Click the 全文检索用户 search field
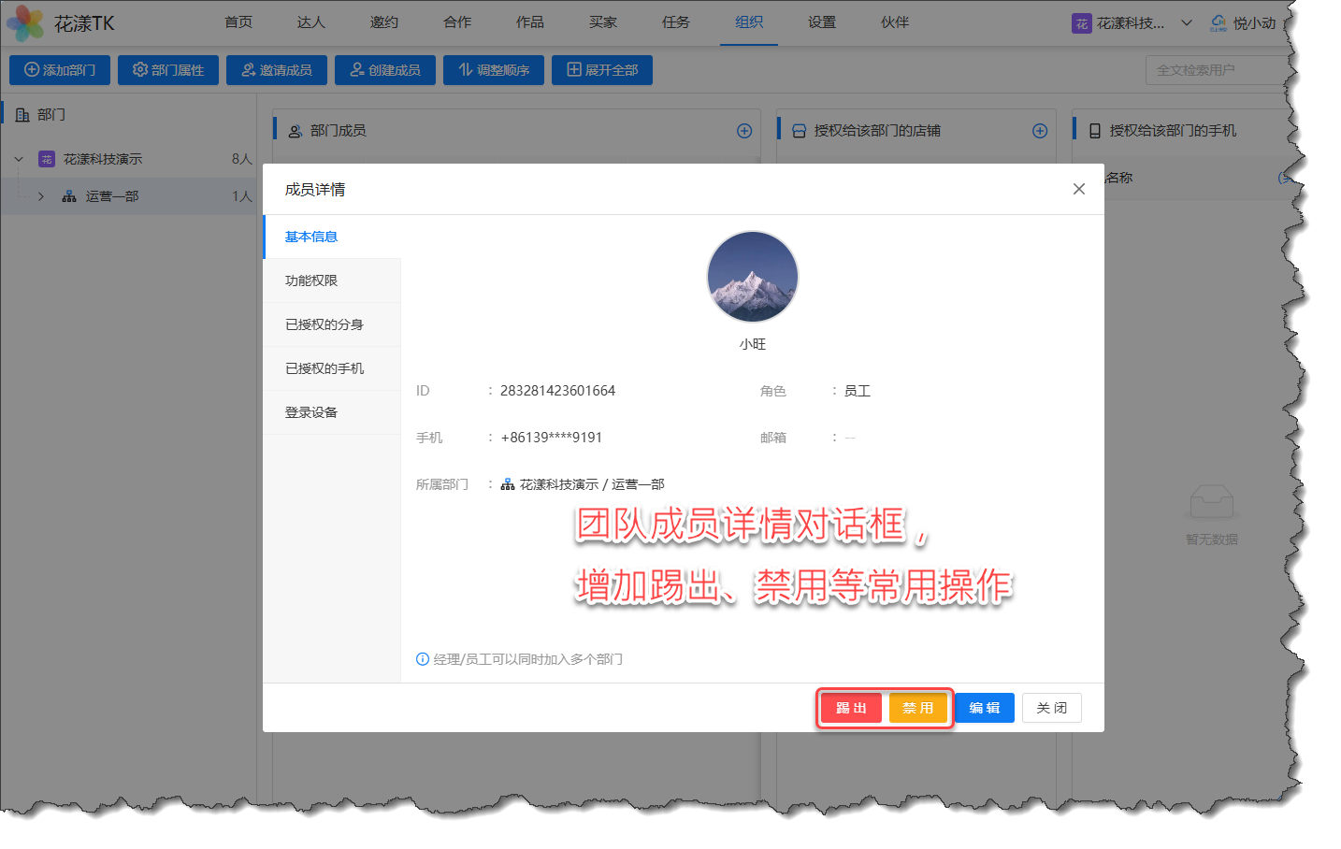The image size is (1341, 849). click(1216, 70)
